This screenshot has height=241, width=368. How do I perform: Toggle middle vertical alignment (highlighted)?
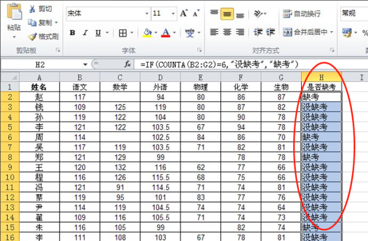(227, 14)
